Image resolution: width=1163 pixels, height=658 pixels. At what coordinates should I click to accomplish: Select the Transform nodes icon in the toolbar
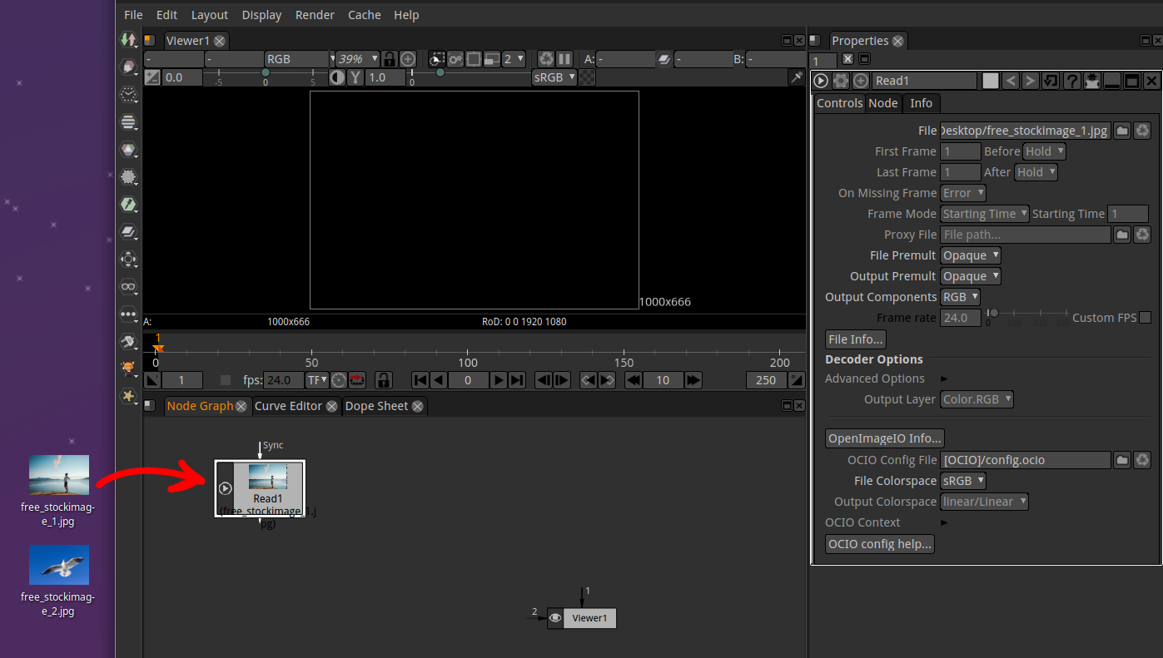(x=129, y=259)
